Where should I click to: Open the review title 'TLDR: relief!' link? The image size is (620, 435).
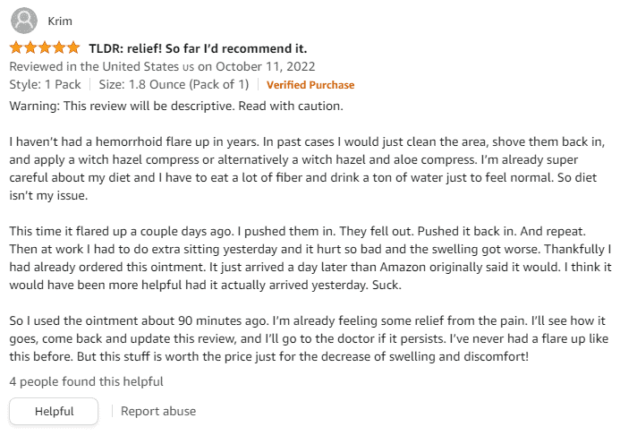tap(198, 48)
